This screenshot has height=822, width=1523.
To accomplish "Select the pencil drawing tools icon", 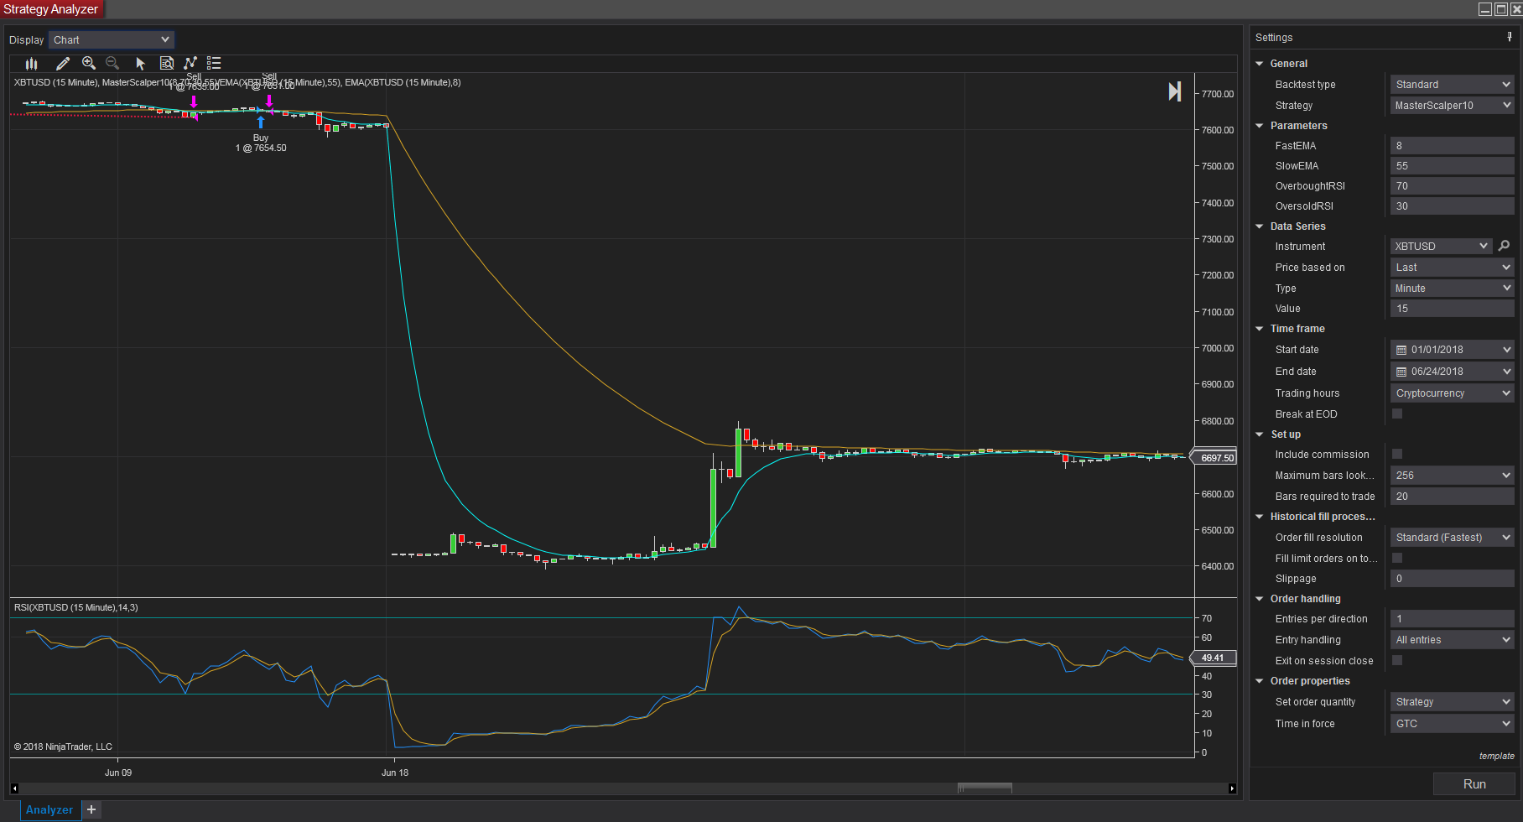I will 63,63.
